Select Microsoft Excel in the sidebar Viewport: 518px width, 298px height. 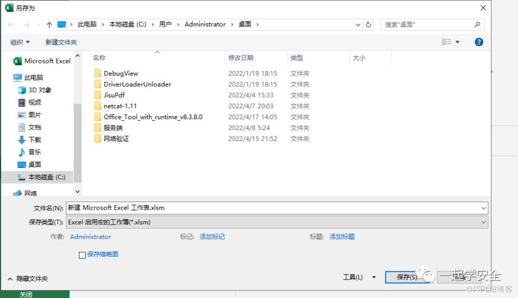tap(42, 61)
